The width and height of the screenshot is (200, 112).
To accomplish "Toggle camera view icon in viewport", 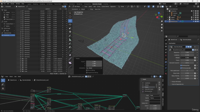I will coord(162,28).
